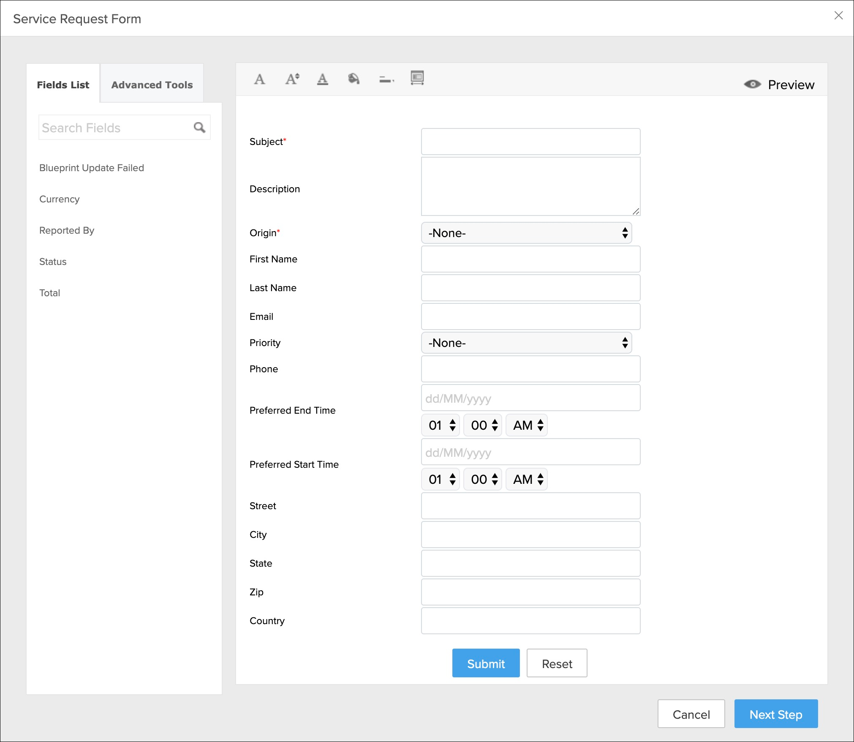The width and height of the screenshot is (854, 742).
Task: Click the Reset button
Action: (557, 664)
